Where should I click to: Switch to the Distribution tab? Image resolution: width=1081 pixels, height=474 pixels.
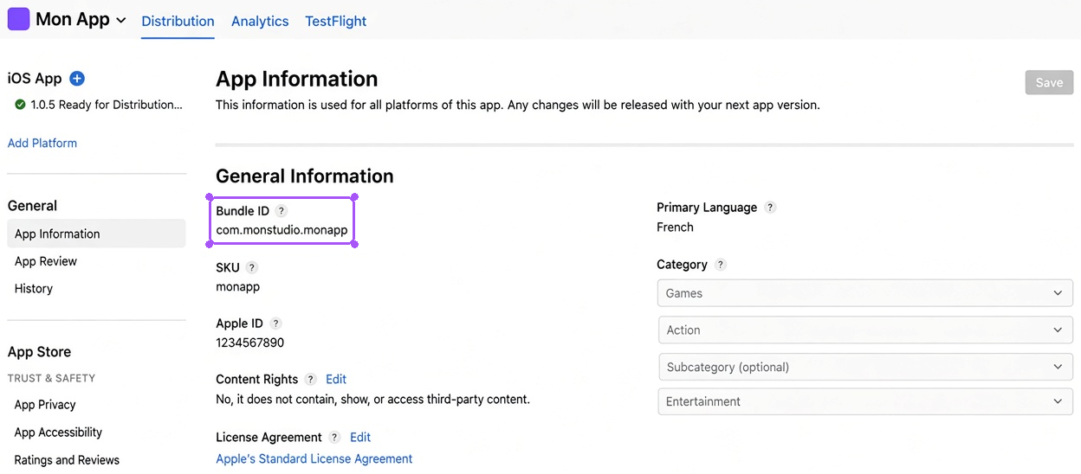point(178,21)
